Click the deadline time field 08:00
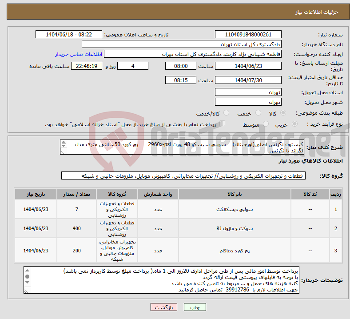 181,66
